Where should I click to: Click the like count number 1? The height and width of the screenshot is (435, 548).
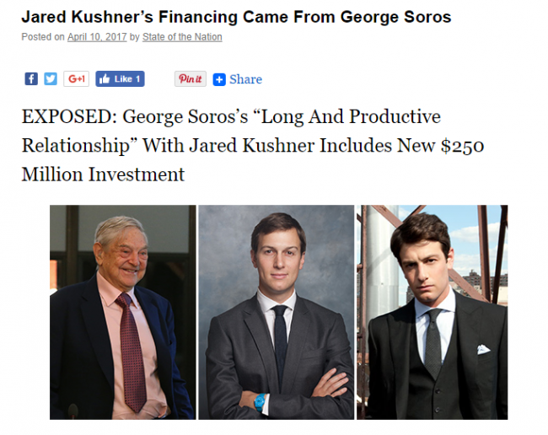click(x=137, y=79)
